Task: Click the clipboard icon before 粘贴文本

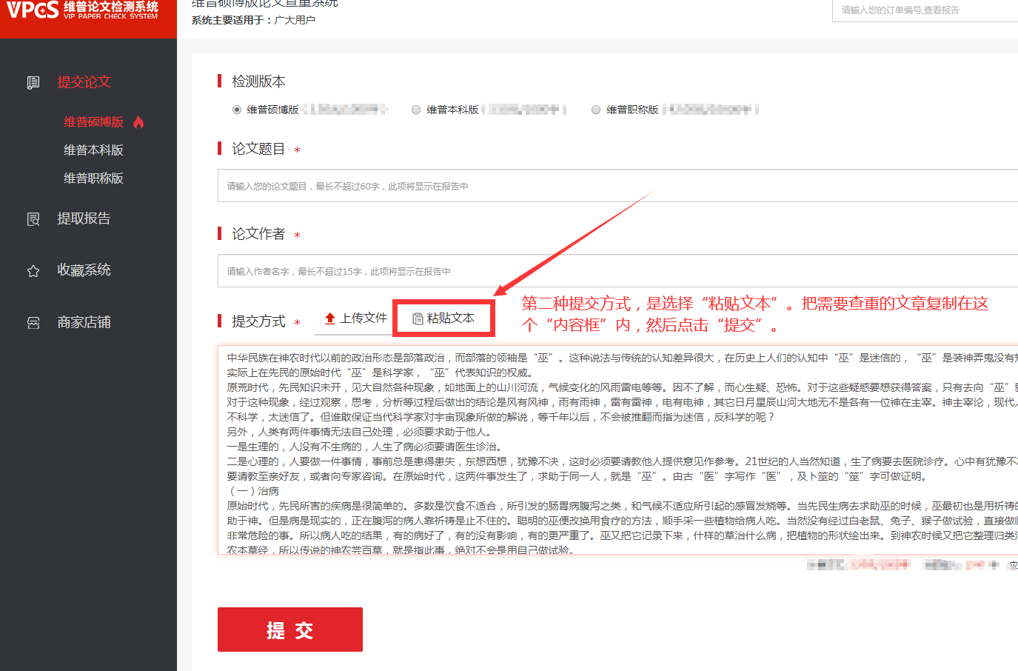Action: [418, 318]
